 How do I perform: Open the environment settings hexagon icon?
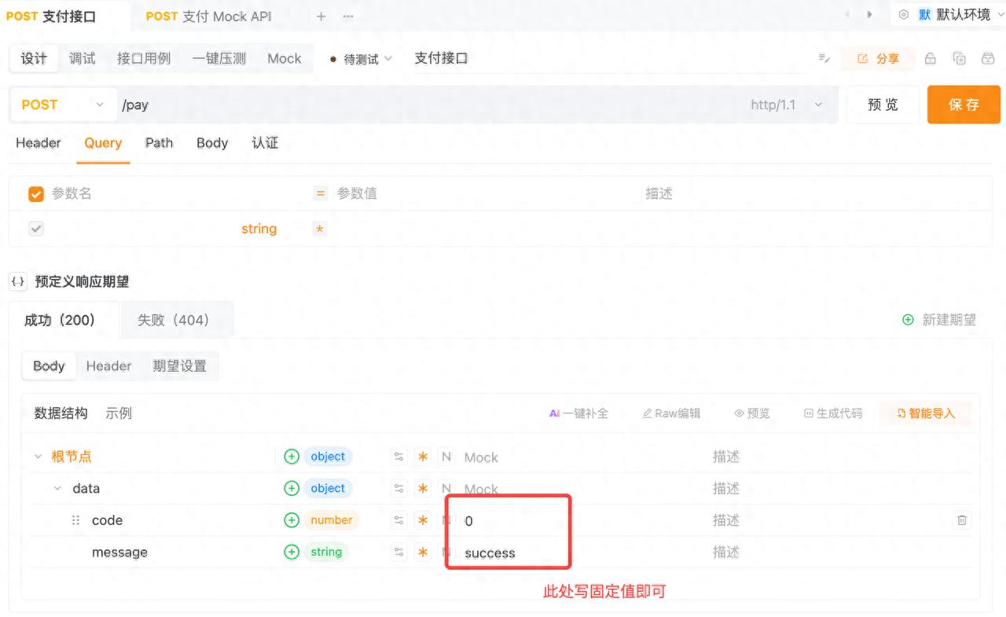click(904, 15)
